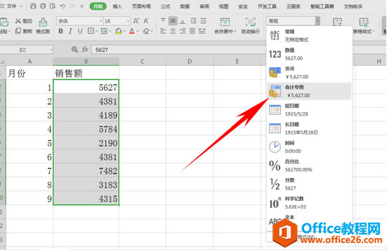
Task: Center text horizontally
Action: [173, 31]
